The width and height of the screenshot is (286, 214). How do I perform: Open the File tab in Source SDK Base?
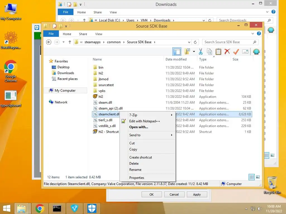tap(51, 34)
